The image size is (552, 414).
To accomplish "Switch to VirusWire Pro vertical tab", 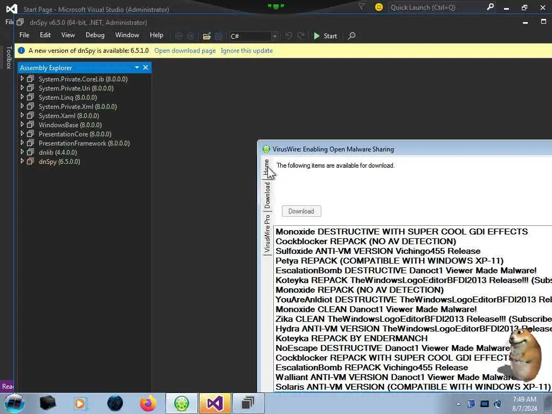I will click(x=267, y=233).
